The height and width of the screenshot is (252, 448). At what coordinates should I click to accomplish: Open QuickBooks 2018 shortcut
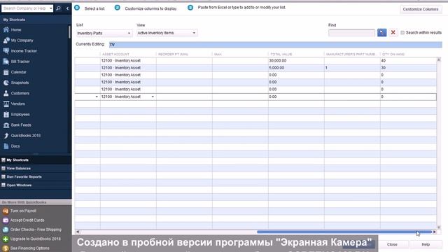(25, 135)
